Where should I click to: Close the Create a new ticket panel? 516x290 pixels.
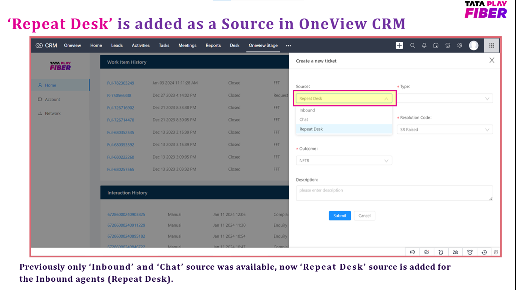coord(492,60)
